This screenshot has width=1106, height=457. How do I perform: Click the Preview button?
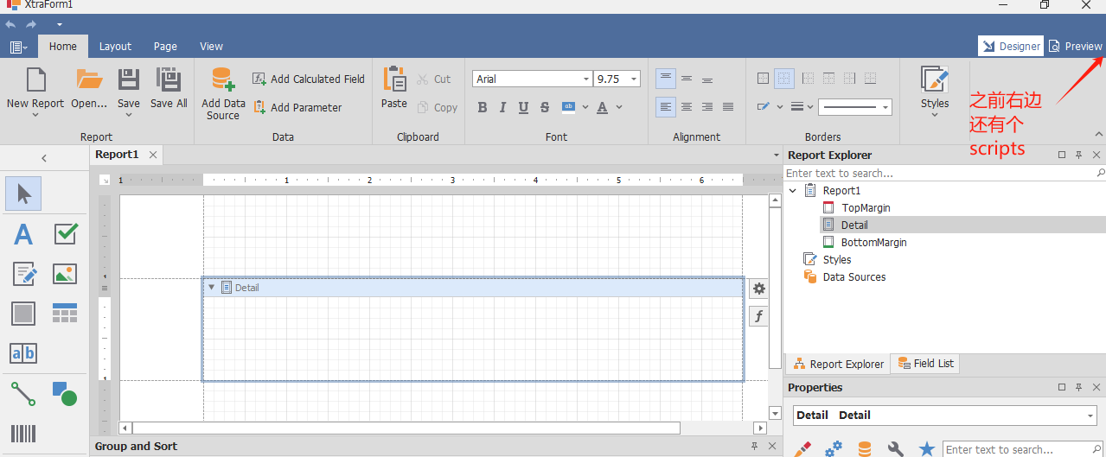pos(1076,47)
